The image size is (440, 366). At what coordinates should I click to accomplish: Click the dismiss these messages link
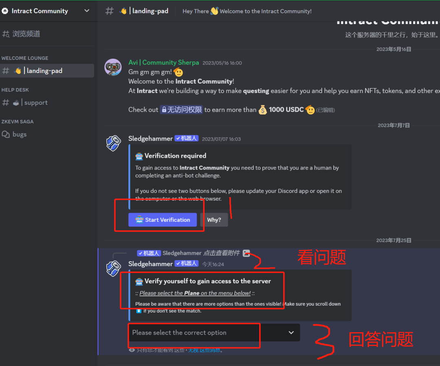[205, 350]
